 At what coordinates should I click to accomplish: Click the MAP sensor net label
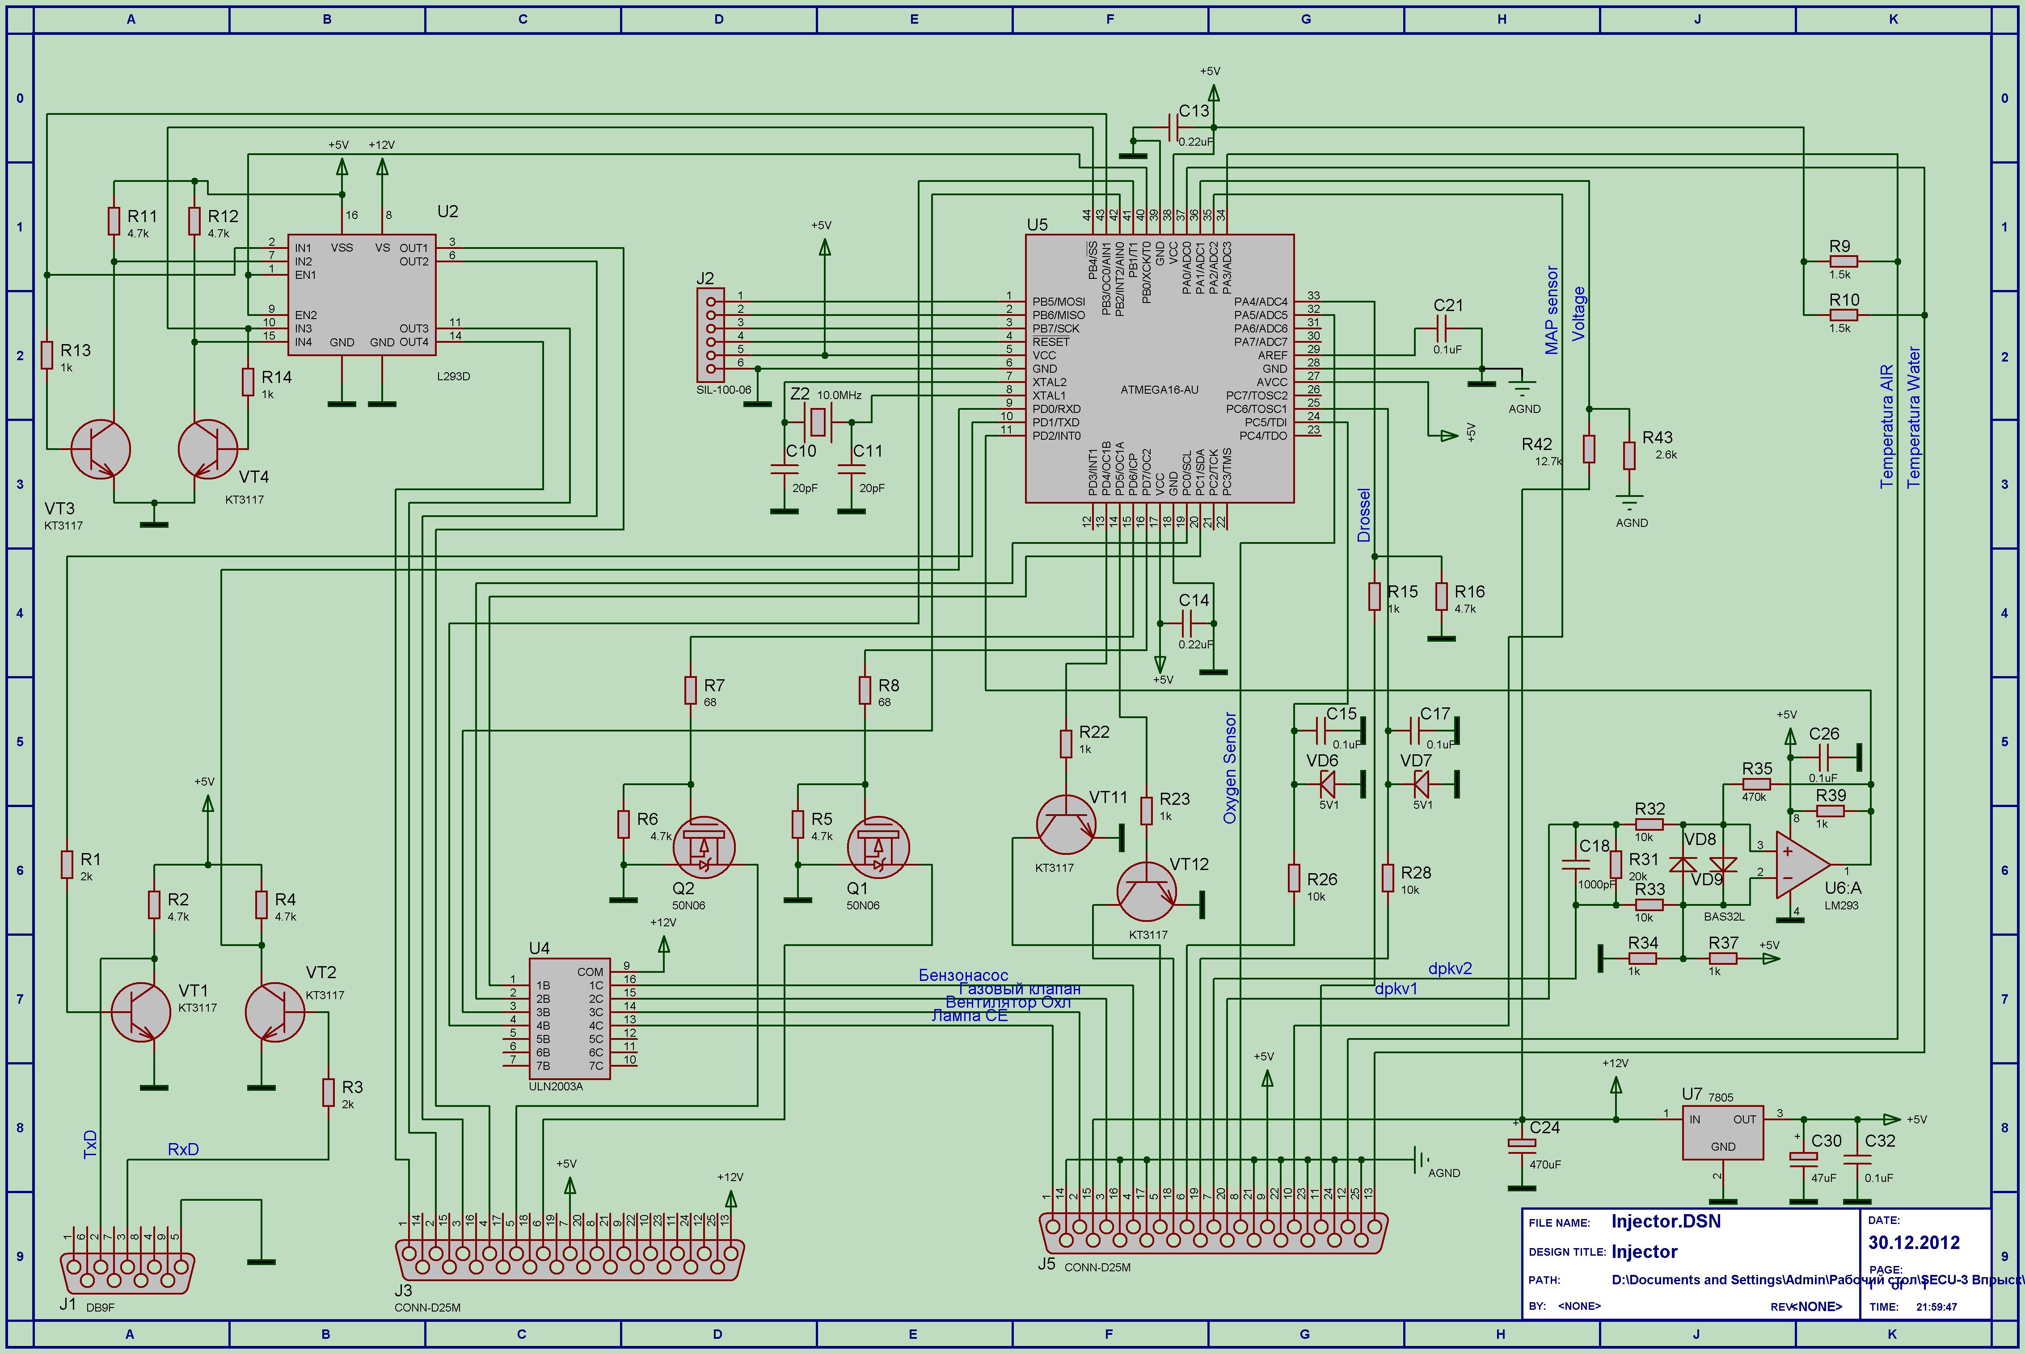[1552, 310]
